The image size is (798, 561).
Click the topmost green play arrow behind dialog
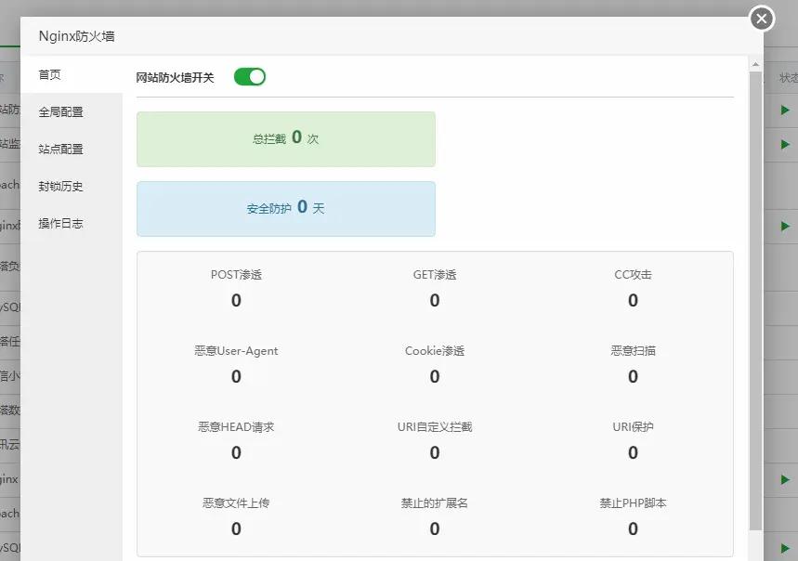[x=785, y=111]
